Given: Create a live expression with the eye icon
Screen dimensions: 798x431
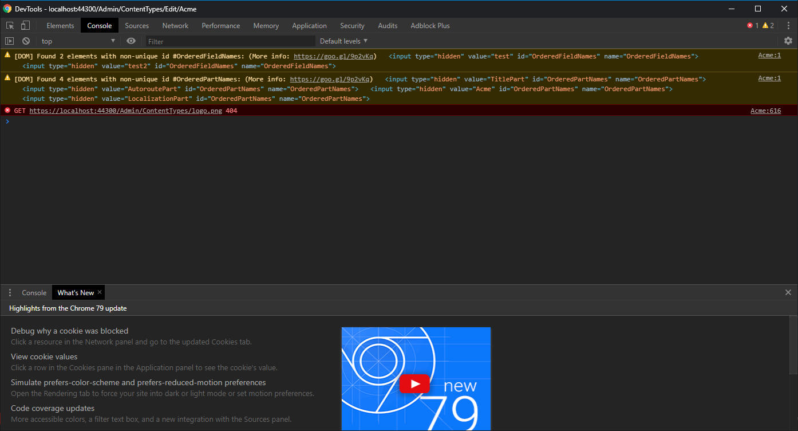Looking at the screenshot, I should click(x=131, y=41).
